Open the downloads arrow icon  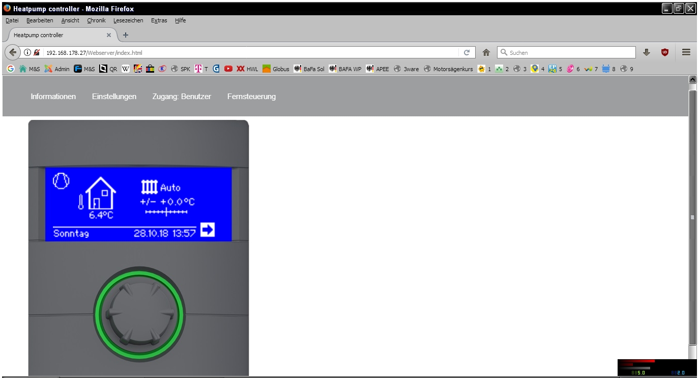pos(647,52)
